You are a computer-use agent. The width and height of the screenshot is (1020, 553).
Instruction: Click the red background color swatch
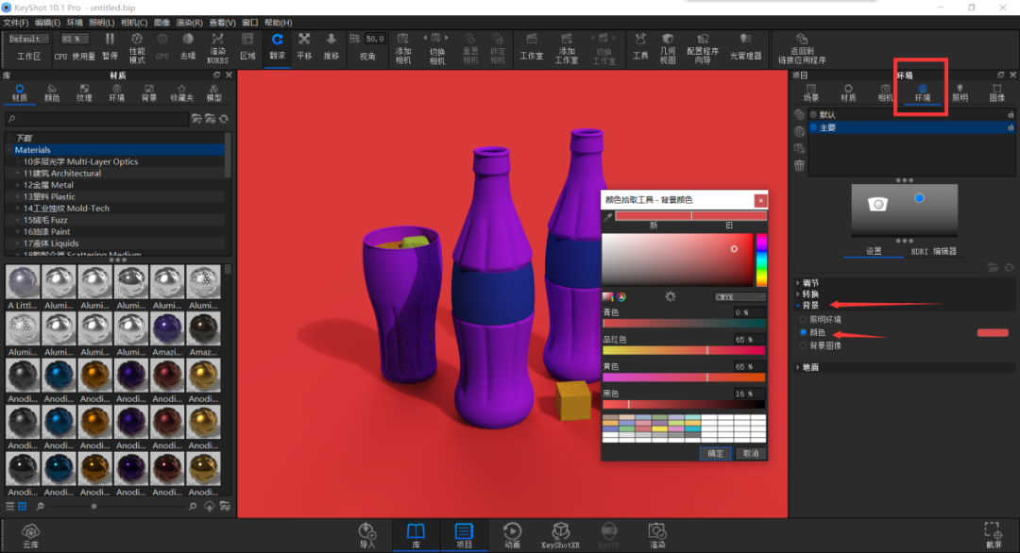tap(993, 333)
